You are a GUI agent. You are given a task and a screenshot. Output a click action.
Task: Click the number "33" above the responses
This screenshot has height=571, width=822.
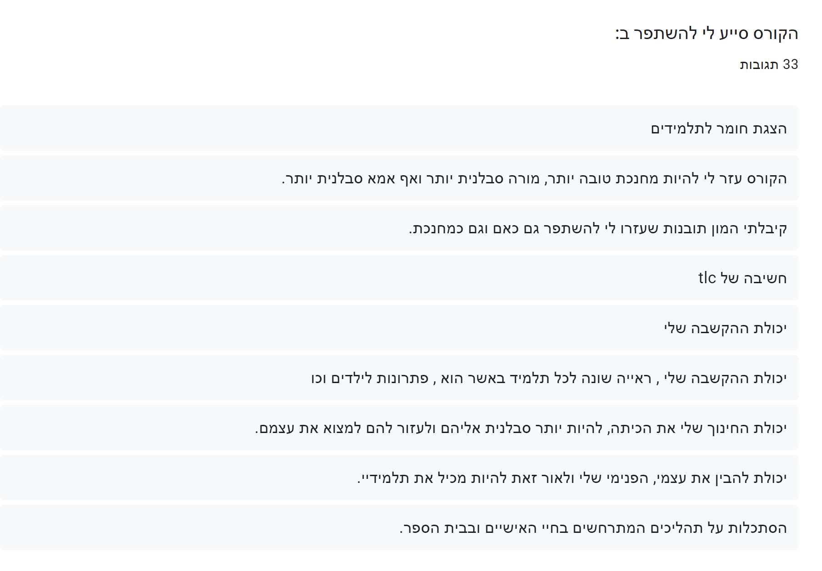pyautogui.click(x=790, y=64)
